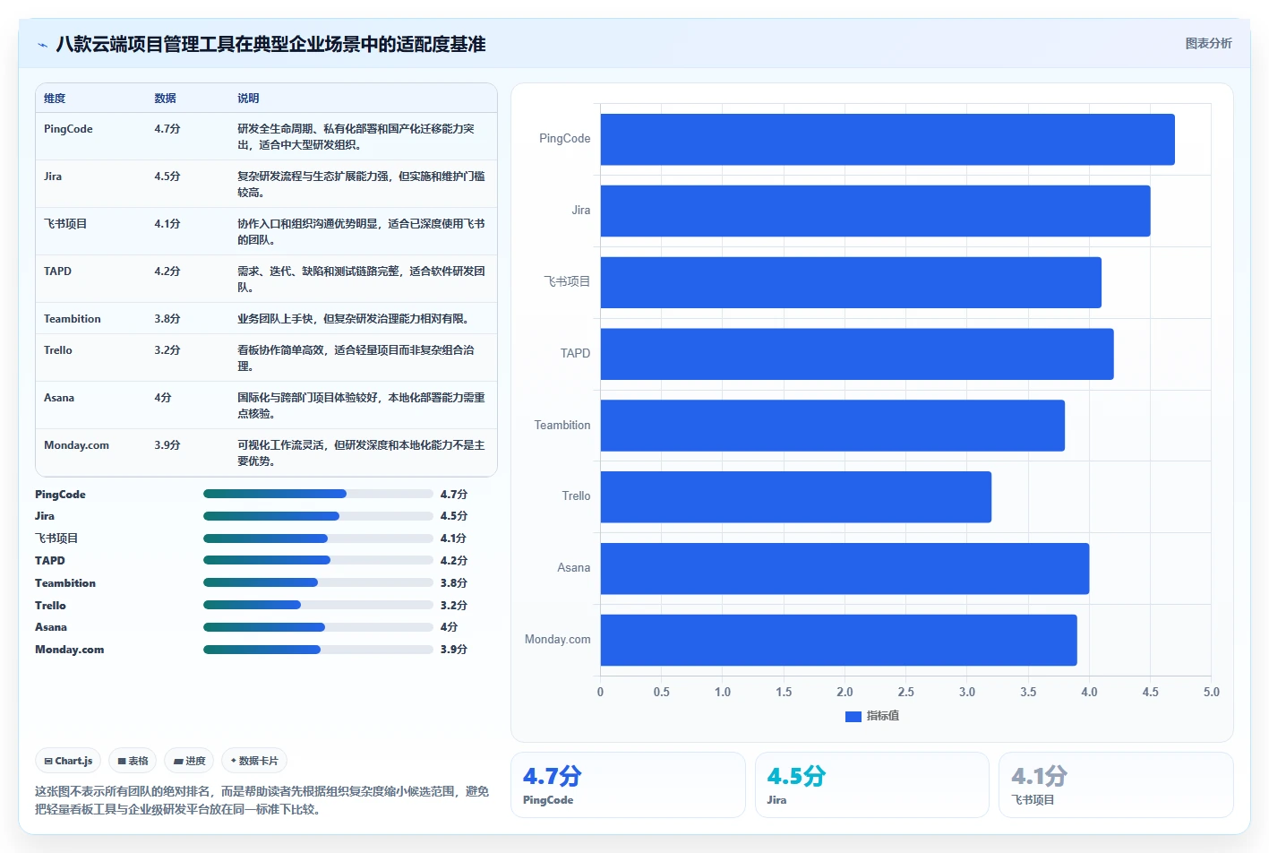The width and height of the screenshot is (1269, 853).
Task: Click the description starting with 业务团队上手快
Action: (x=356, y=319)
